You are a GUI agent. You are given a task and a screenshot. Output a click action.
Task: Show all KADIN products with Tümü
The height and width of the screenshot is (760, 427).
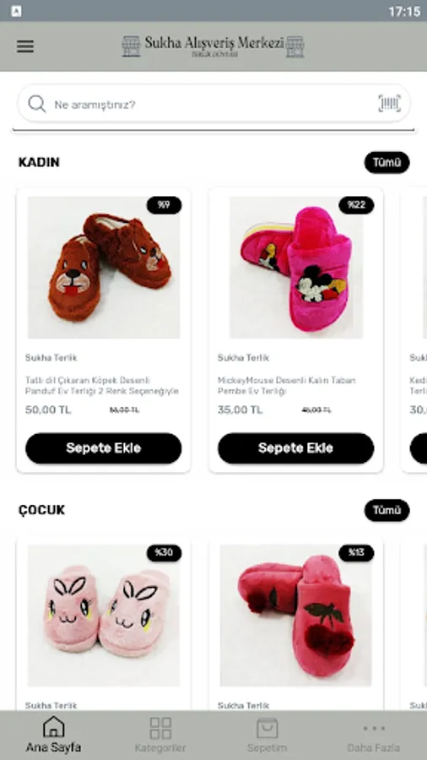coord(386,162)
